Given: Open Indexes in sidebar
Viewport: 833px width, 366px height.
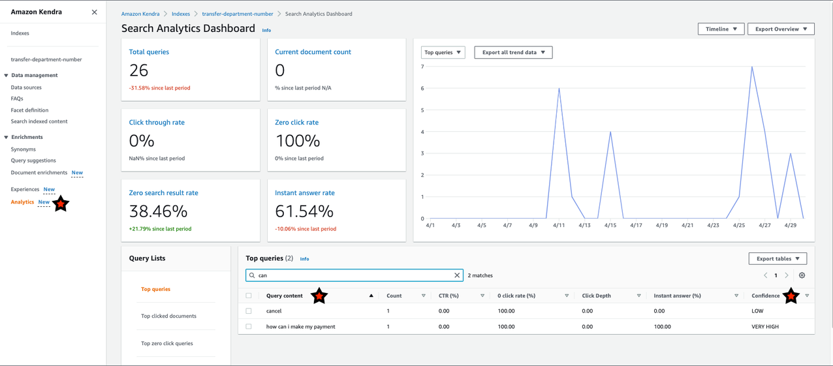Looking at the screenshot, I should 20,33.
